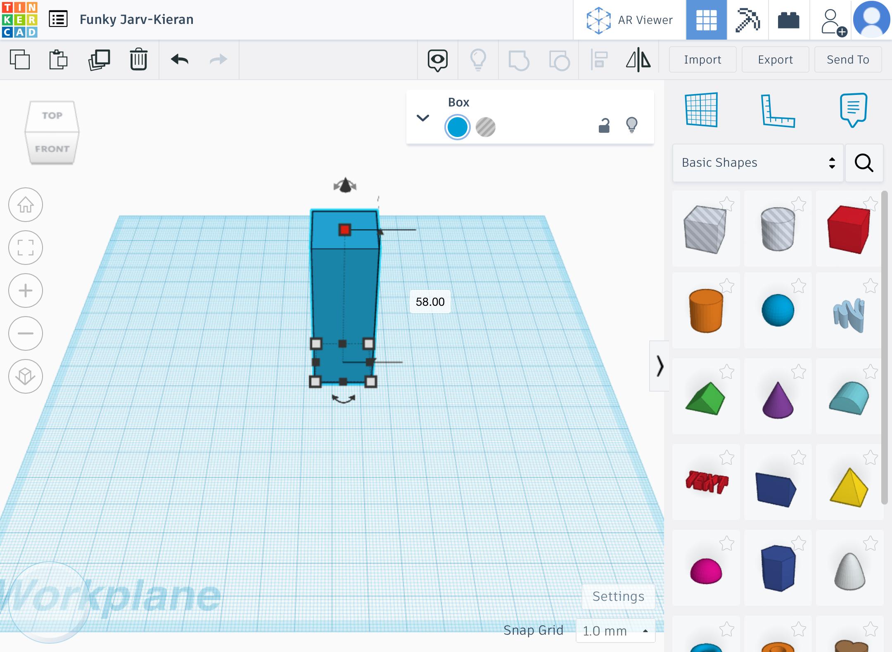Click the Duplicate and repeat icon
Viewport: 892px width, 652px height.
click(99, 60)
